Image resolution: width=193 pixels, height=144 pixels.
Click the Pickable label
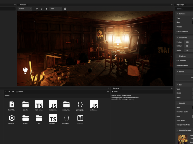tap(179, 27)
